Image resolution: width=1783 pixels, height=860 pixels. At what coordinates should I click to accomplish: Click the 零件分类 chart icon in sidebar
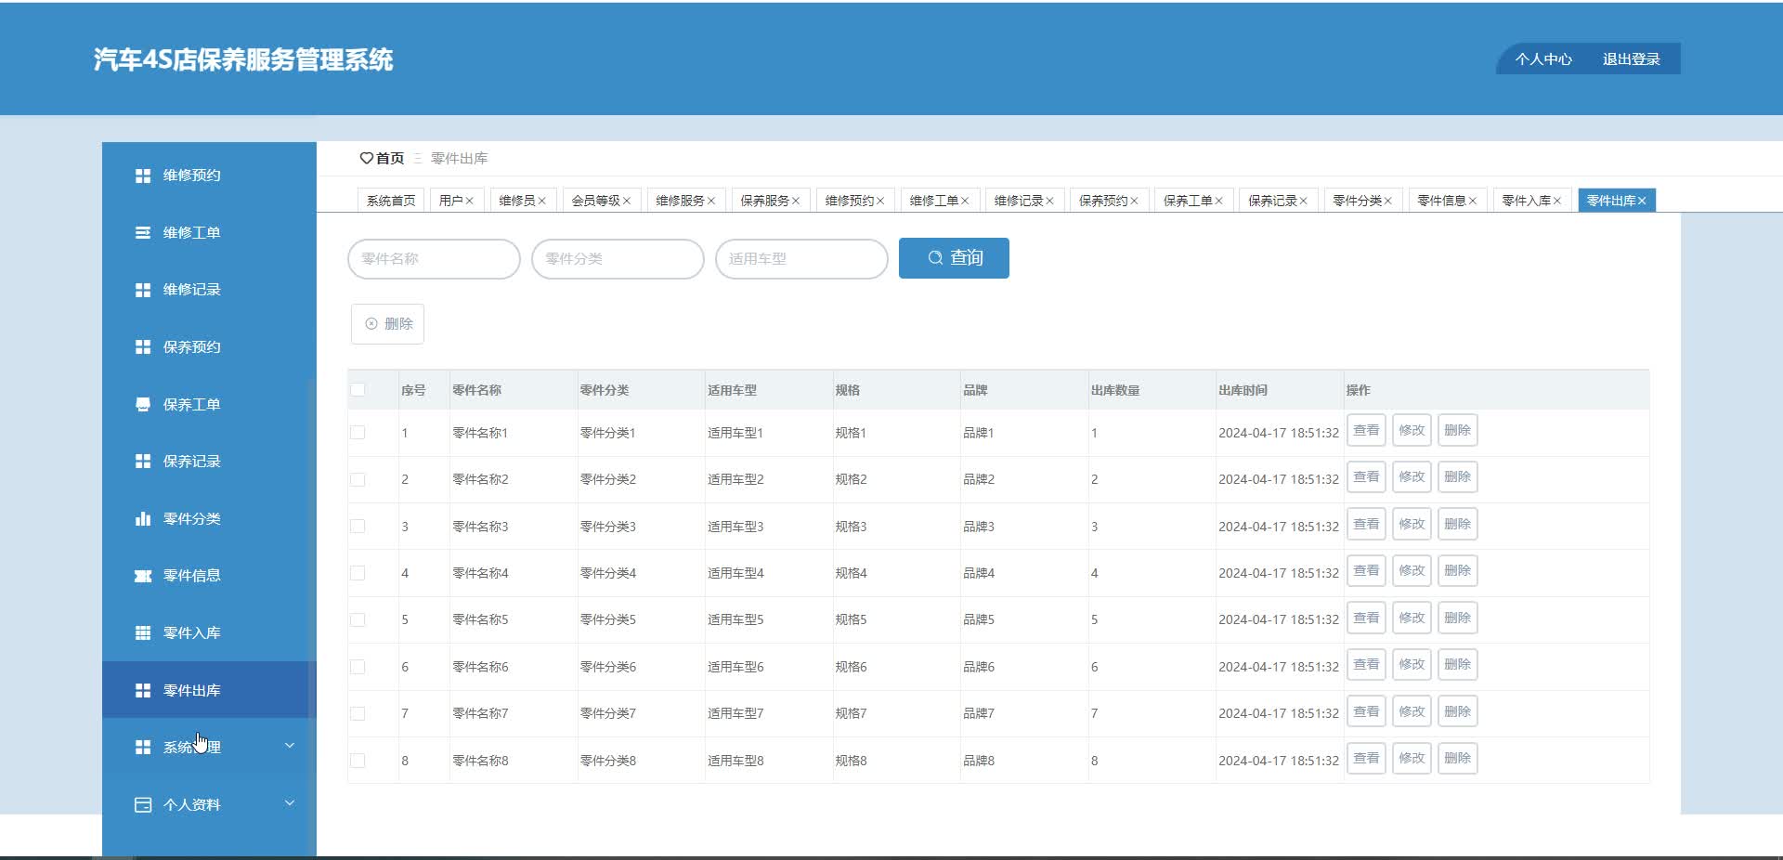143,518
